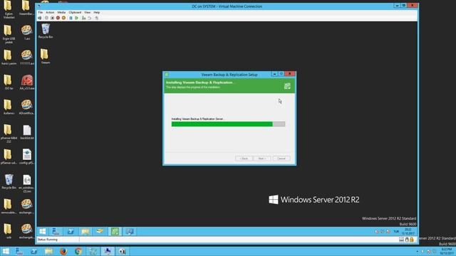Image resolution: width=456 pixels, height=256 pixels.
Task: Click the VM taskbar clock showing 20:22
Action: (x=408, y=231)
